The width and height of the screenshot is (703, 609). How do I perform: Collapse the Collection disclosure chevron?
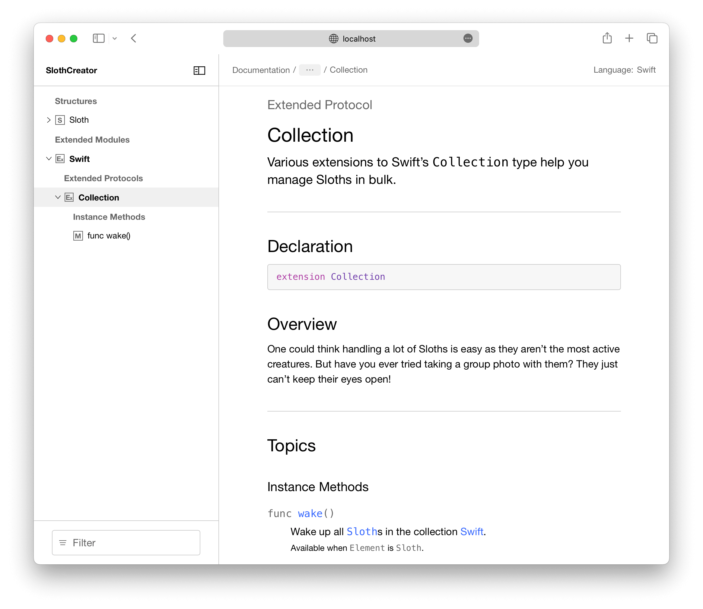click(x=58, y=197)
